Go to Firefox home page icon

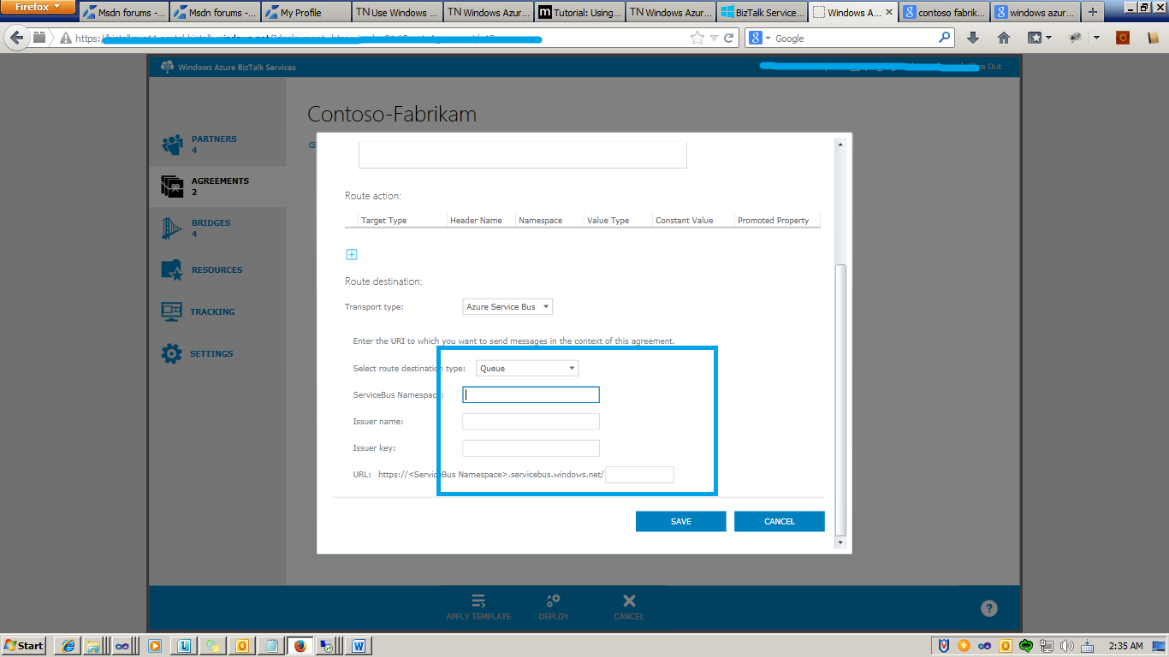(x=1004, y=38)
